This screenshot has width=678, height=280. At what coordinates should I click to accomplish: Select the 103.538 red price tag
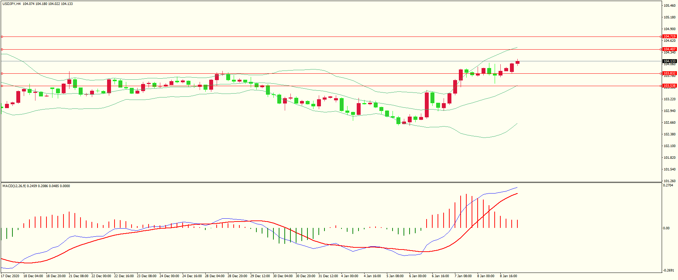point(669,86)
